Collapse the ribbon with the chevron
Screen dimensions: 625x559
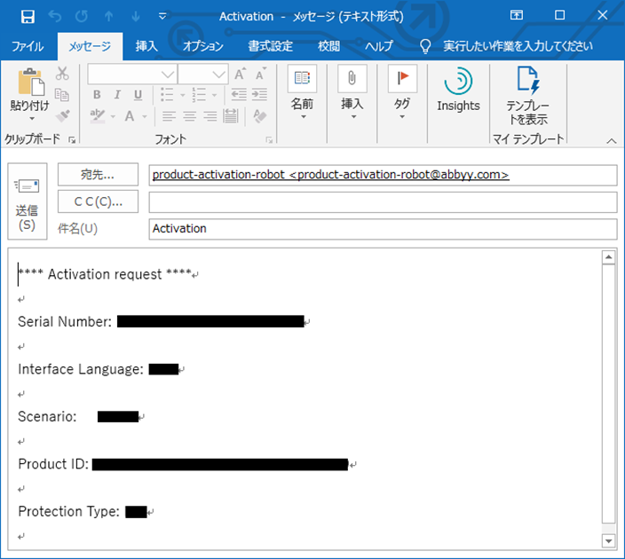[x=612, y=141]
